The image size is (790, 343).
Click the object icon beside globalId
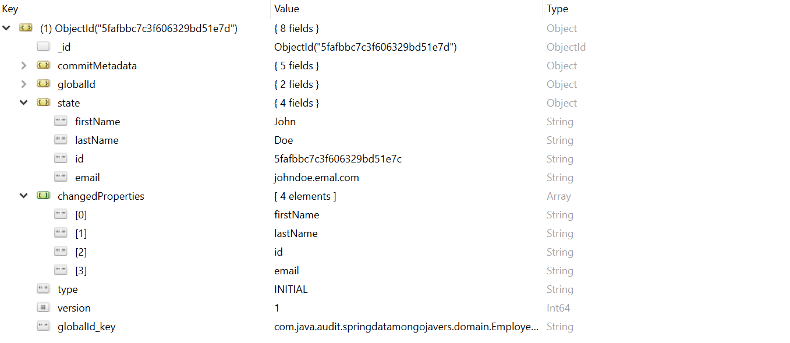(x=42, y=84)
